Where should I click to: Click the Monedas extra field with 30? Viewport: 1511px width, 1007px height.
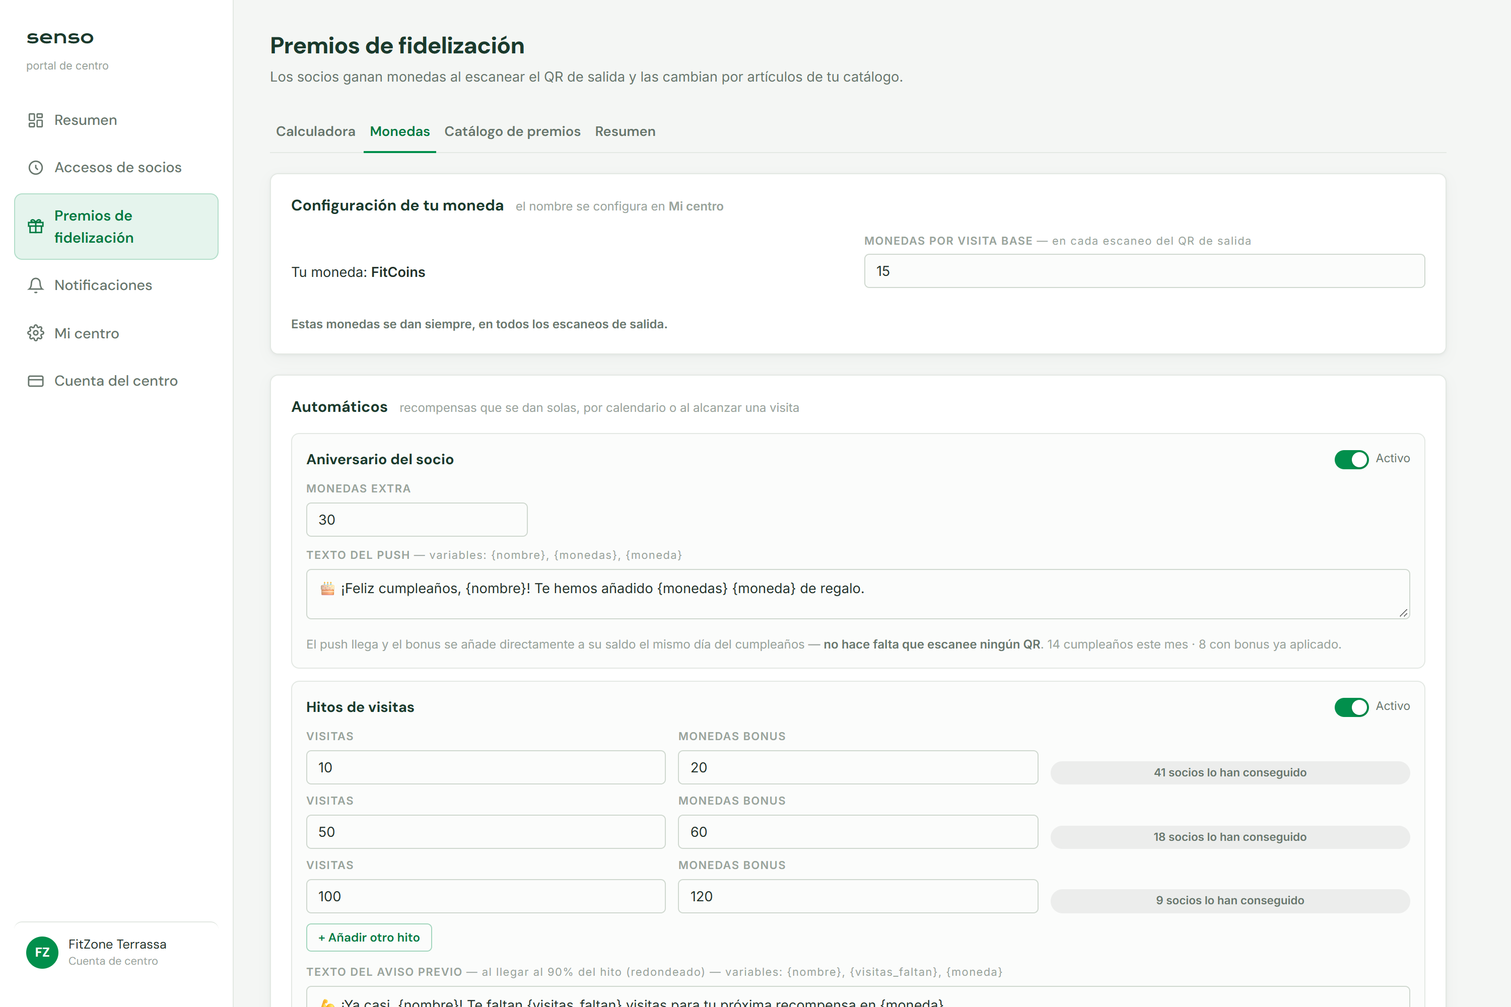pyautogui.click(x=417, y=520)
